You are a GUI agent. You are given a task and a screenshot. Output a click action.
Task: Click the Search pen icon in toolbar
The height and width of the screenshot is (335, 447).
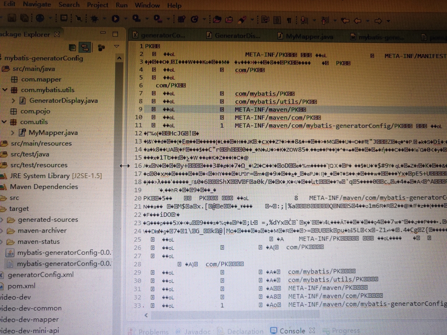(x=242, y=20)
